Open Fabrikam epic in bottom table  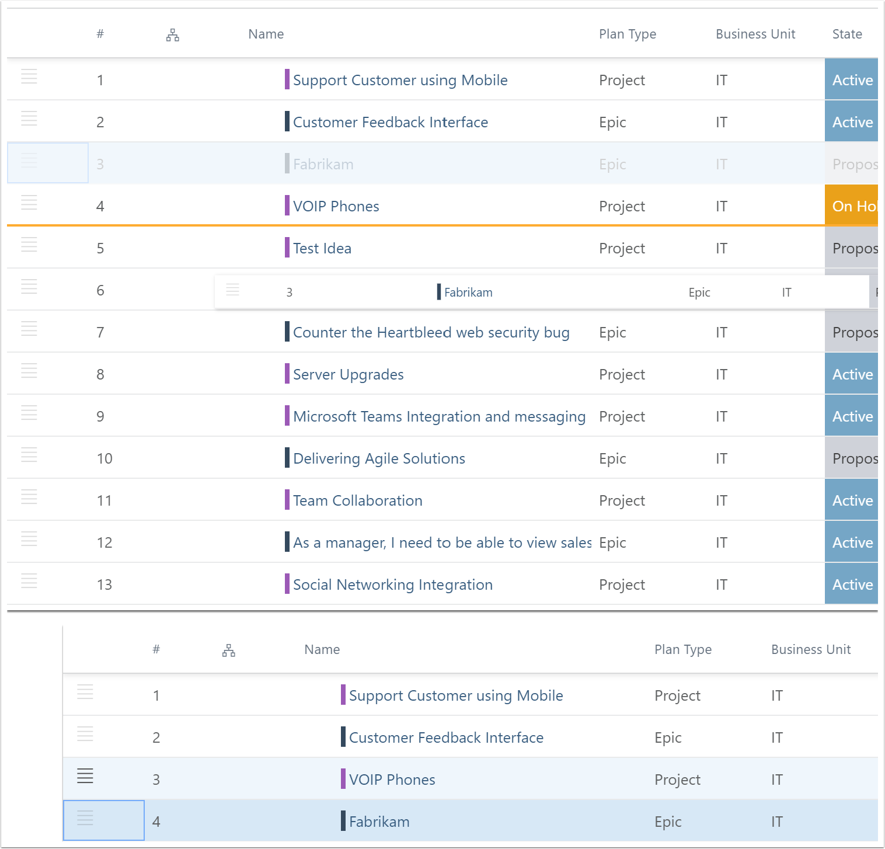tap(379, 822)
